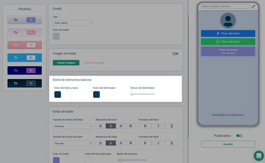
Task: Set left alignment in the Pequeño row
Action: pyautogui.click(x=100, y=143)
